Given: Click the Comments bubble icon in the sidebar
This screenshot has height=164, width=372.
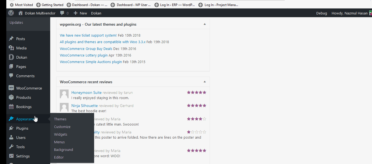Looking at the screenshot, I should [x=11, y=76].
